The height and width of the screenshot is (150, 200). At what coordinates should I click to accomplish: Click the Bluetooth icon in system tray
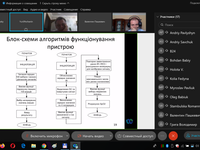click(x=167, y=146)
